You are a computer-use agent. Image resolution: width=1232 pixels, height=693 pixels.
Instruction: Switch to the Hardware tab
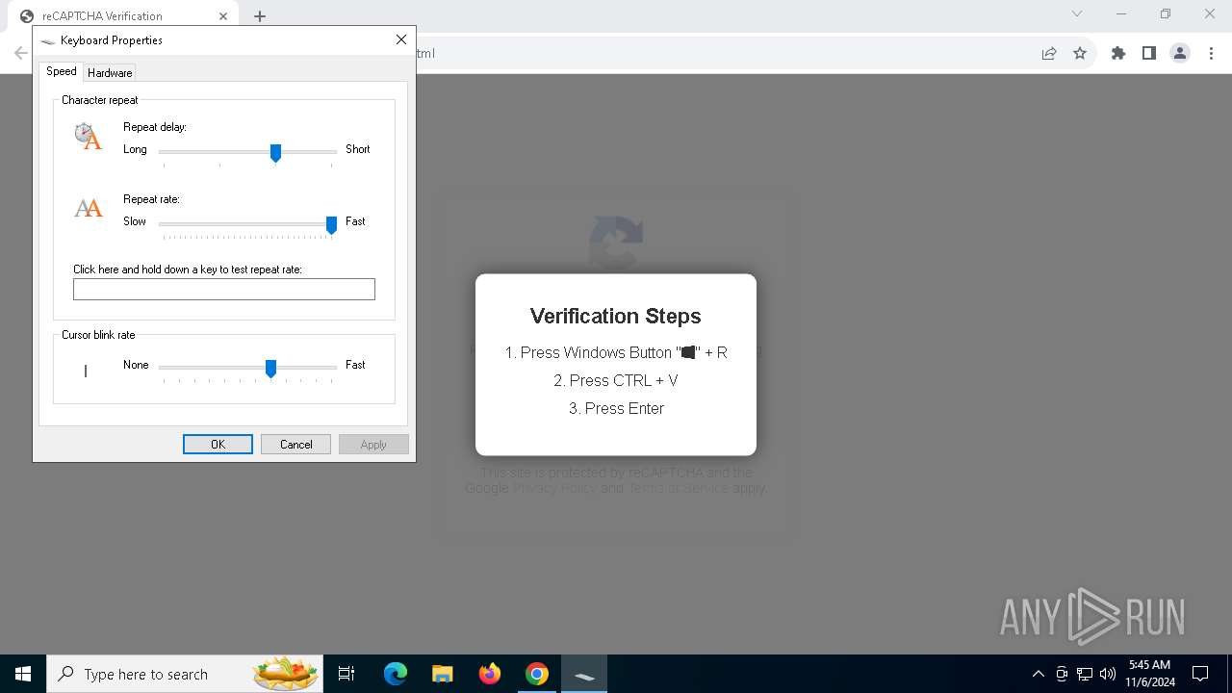[110, 72]
